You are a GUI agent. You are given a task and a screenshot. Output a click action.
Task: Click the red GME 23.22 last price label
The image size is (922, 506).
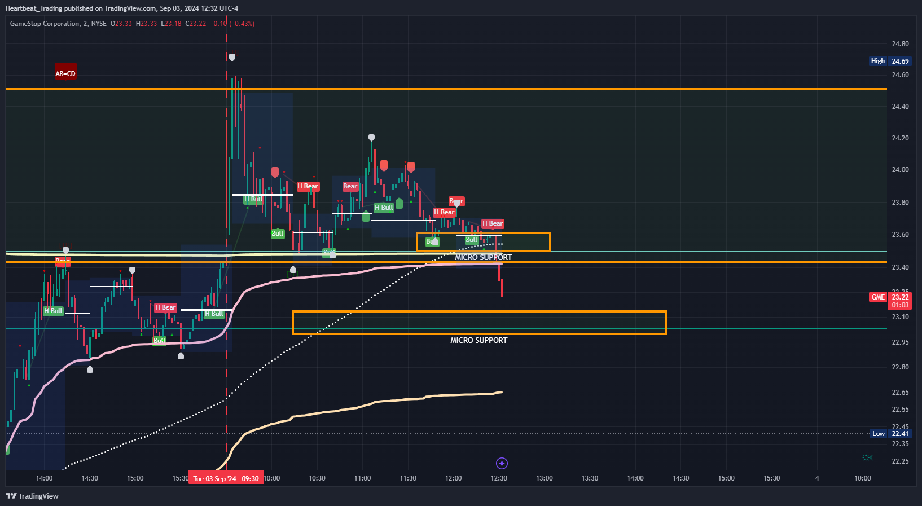[x=890, y=301]
